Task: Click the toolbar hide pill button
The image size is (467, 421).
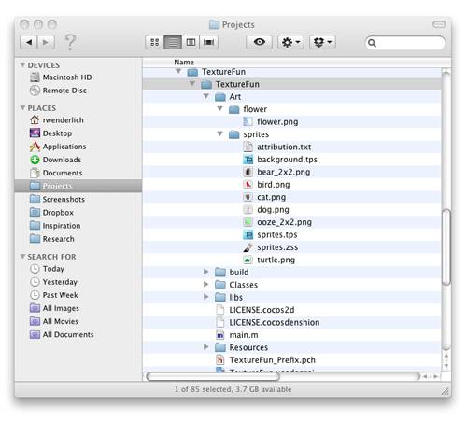Action: point(439,24)
